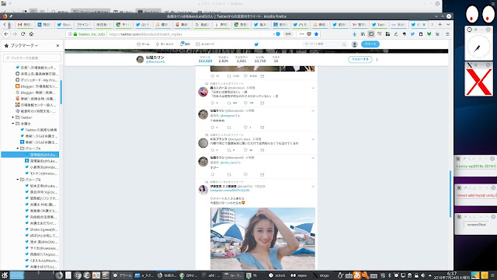
Task: Expand the Twitter bookmark folder
Action: point(13,117)
